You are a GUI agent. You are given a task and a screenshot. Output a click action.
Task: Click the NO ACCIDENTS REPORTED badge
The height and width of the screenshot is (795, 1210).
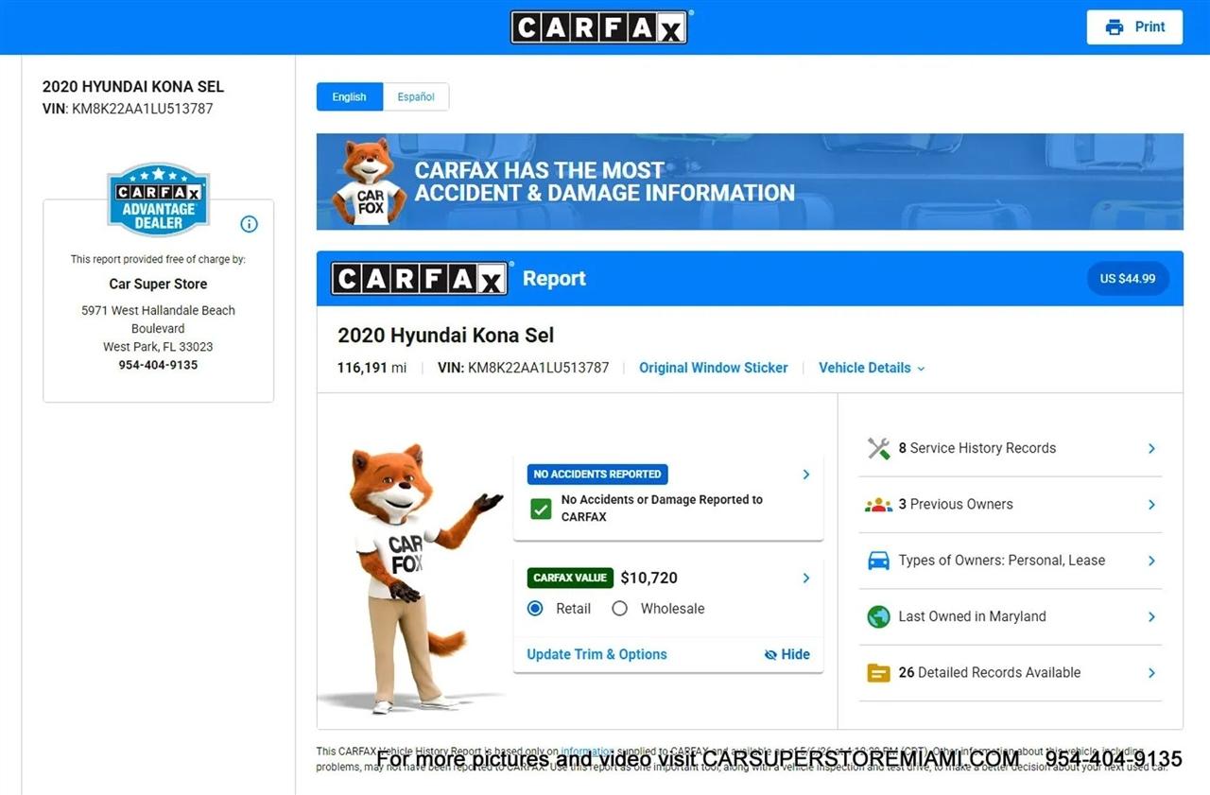[x=597, y=475]
